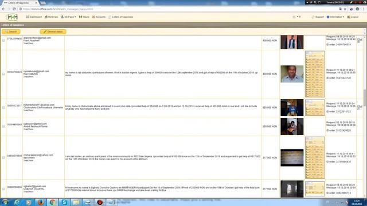Open Dashboard from top navigation
The height and width of the screenshot is (206, 367).
click(34, 17)
